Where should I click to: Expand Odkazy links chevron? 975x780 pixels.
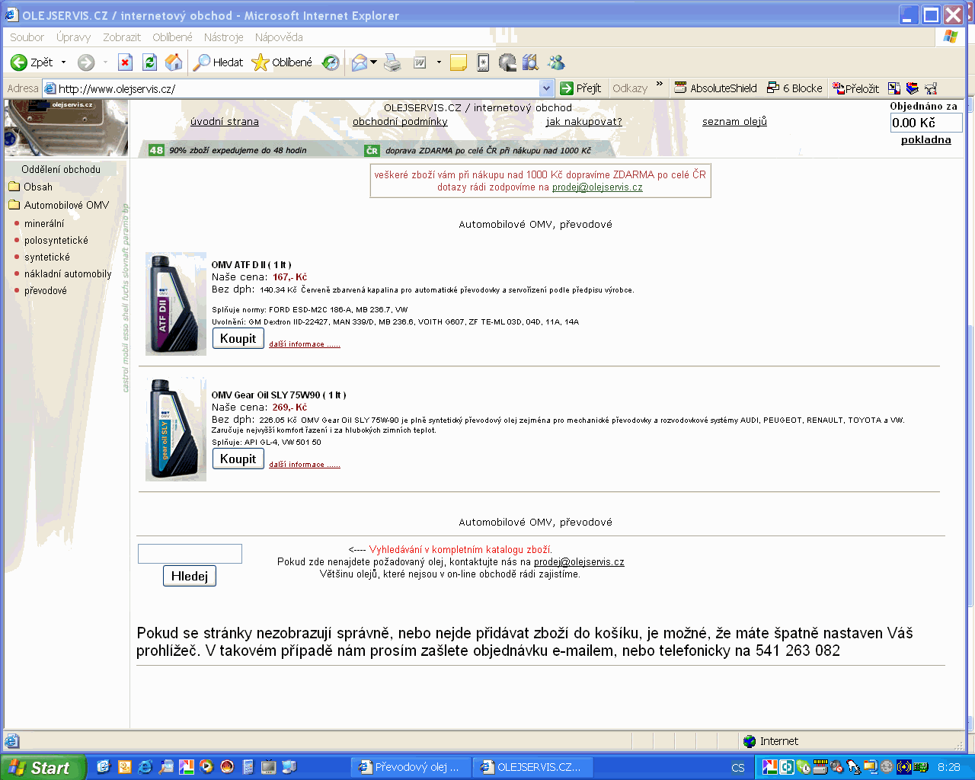(x=660, y=84)
